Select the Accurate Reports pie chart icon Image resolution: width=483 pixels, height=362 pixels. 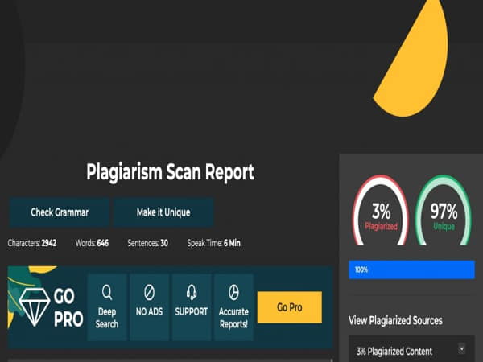pos(233,292)
